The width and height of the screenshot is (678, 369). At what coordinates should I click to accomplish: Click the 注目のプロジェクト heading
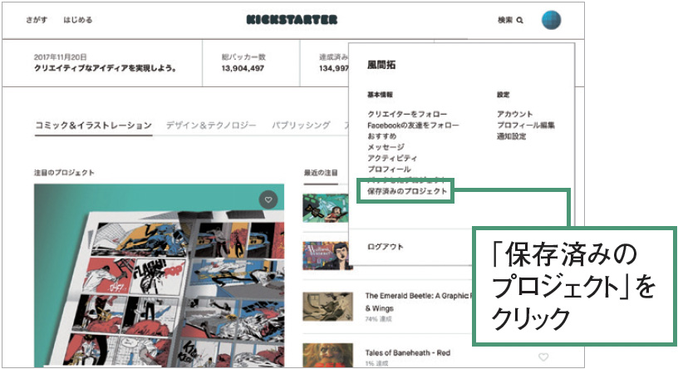click(x=64, y=173)
